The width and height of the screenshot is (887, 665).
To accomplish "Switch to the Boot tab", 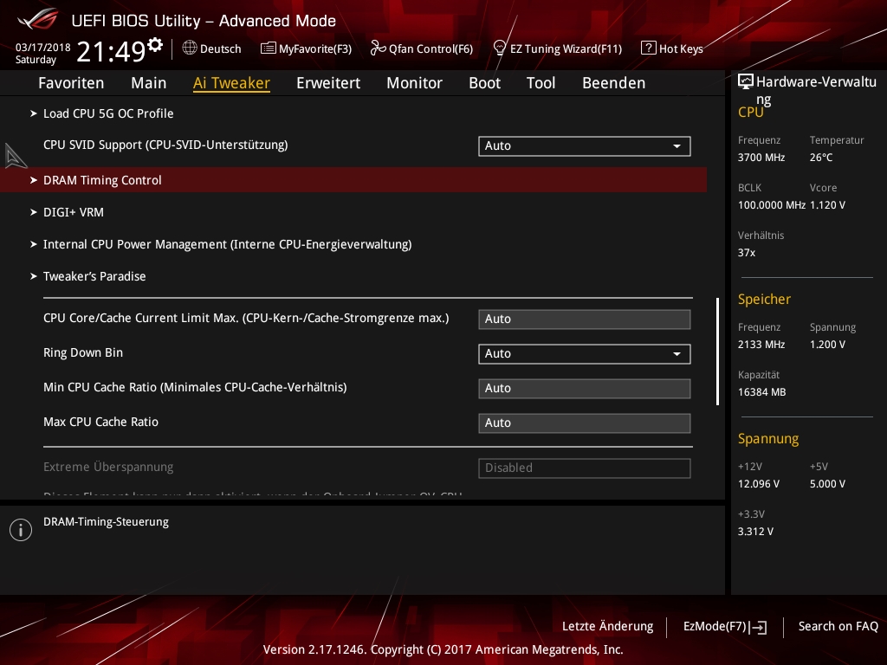I will (x=484, y=83).
